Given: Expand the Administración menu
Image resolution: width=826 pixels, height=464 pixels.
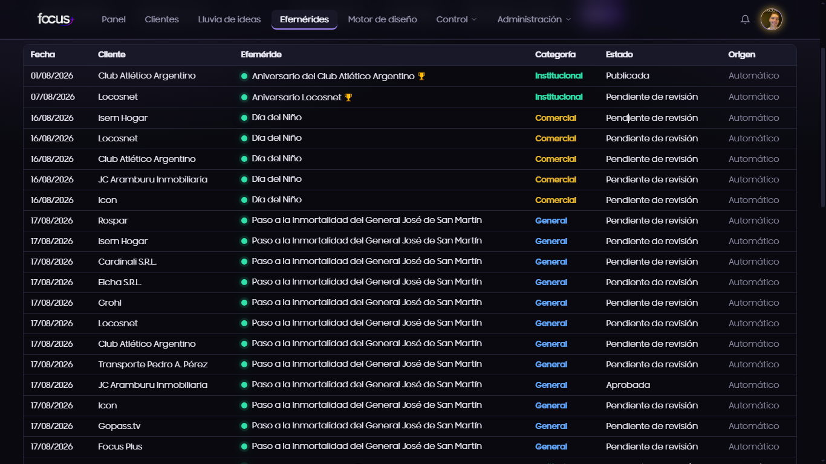Looking at the screenshot, I should [534, 19].
